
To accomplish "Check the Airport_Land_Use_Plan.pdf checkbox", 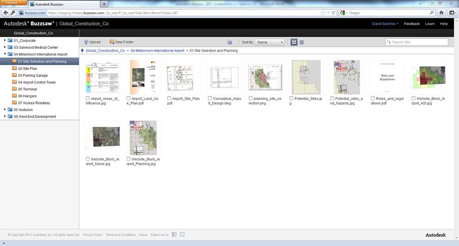I will point(128,99).
